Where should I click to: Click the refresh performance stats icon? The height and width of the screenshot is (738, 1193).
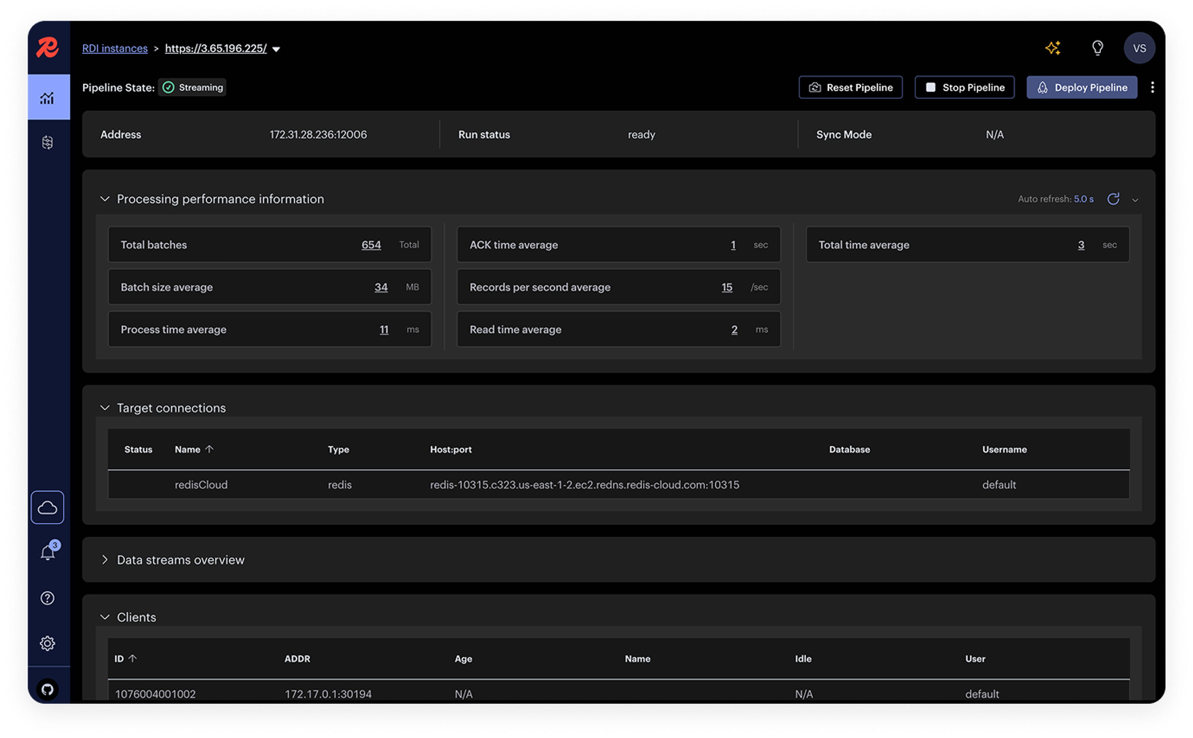[1113, 199]
